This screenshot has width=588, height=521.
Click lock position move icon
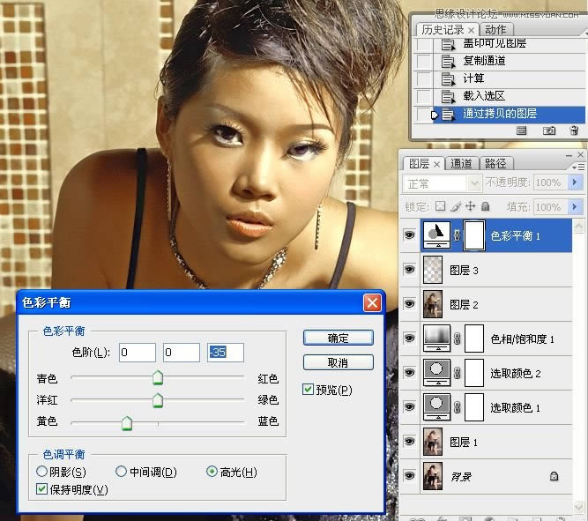pos(471,206)
